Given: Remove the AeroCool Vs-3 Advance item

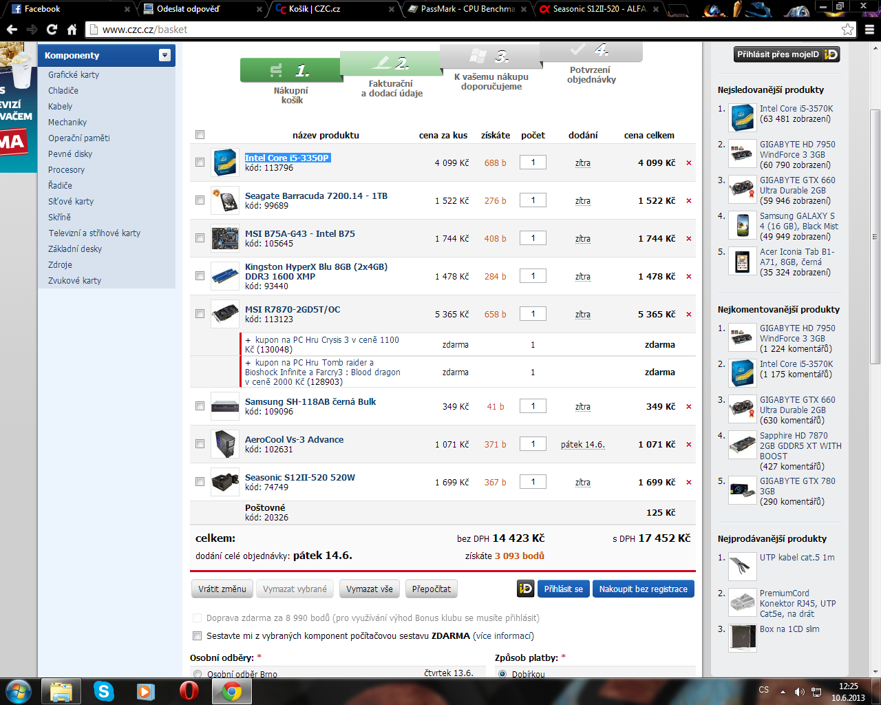Looking at the screenshot, I should coord(689,445).
